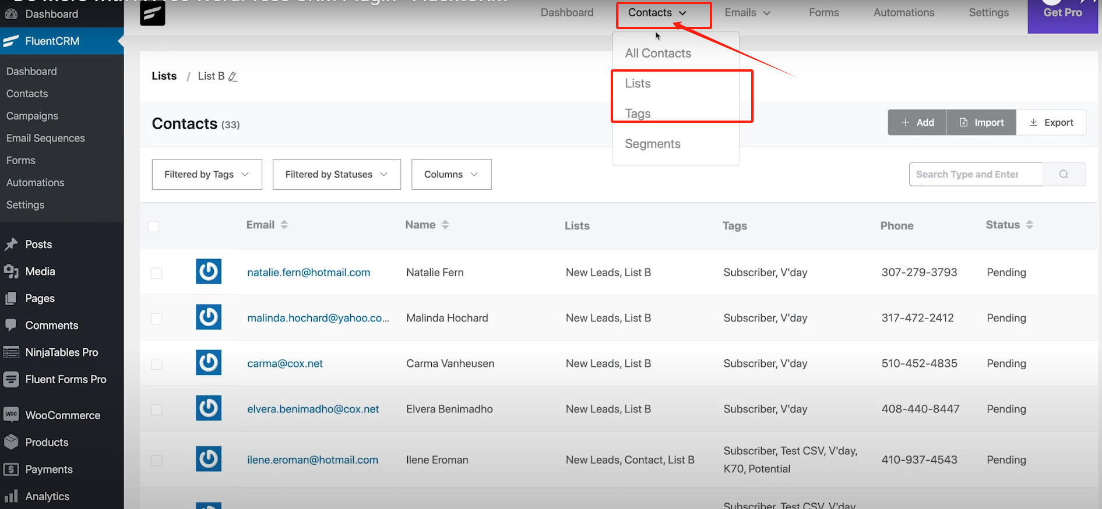This screenshot has height=509, width=1102.
Task: Open NinjaTables Pro in the sidebar
Action: (61, 352)
